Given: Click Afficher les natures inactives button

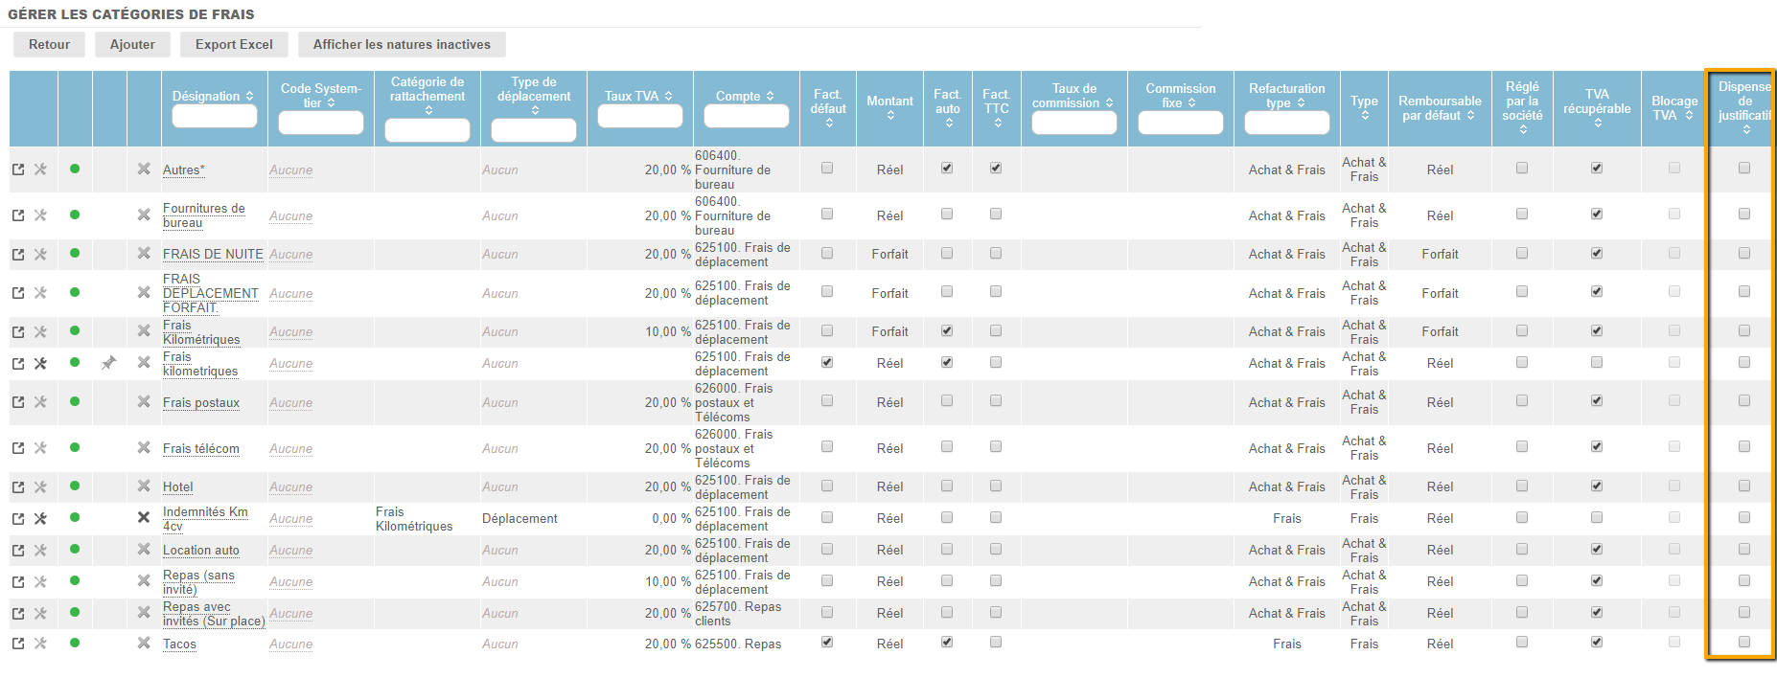Looking at the screenshot, I should pos(402,44).
